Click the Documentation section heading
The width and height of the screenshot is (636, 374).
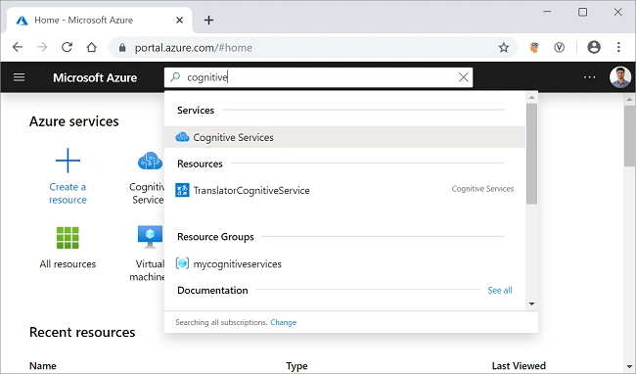coord(212,290)
